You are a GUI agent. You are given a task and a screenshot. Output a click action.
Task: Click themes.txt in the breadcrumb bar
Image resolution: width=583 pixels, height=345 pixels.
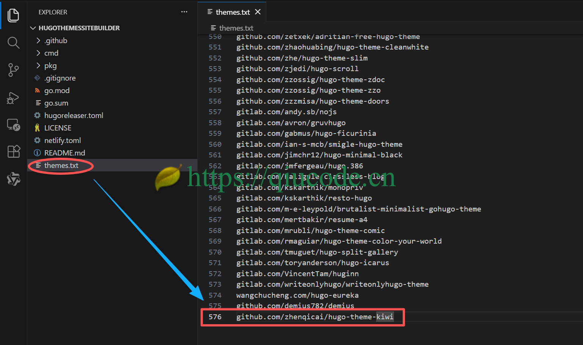click(236, 28)
